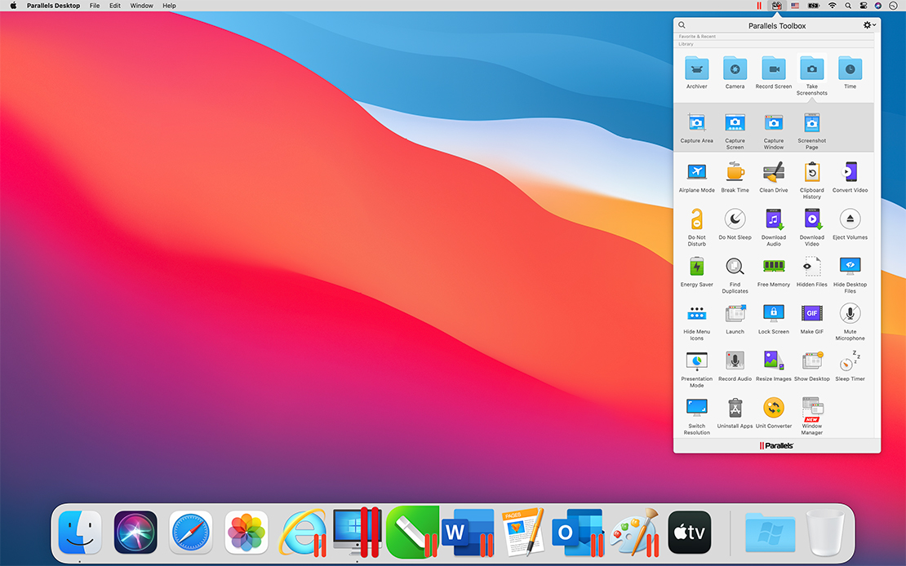Open the File menu
Viewport: 906px width, 566px height.
[x=95, y=6]
